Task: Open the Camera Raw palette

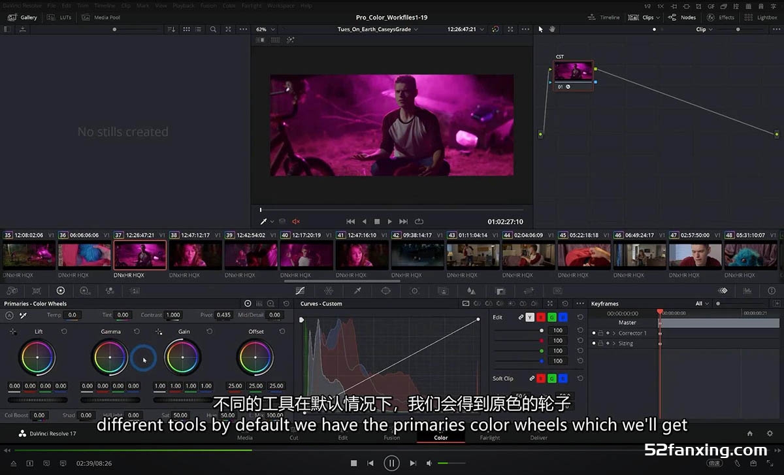Action: click(11, 291)
